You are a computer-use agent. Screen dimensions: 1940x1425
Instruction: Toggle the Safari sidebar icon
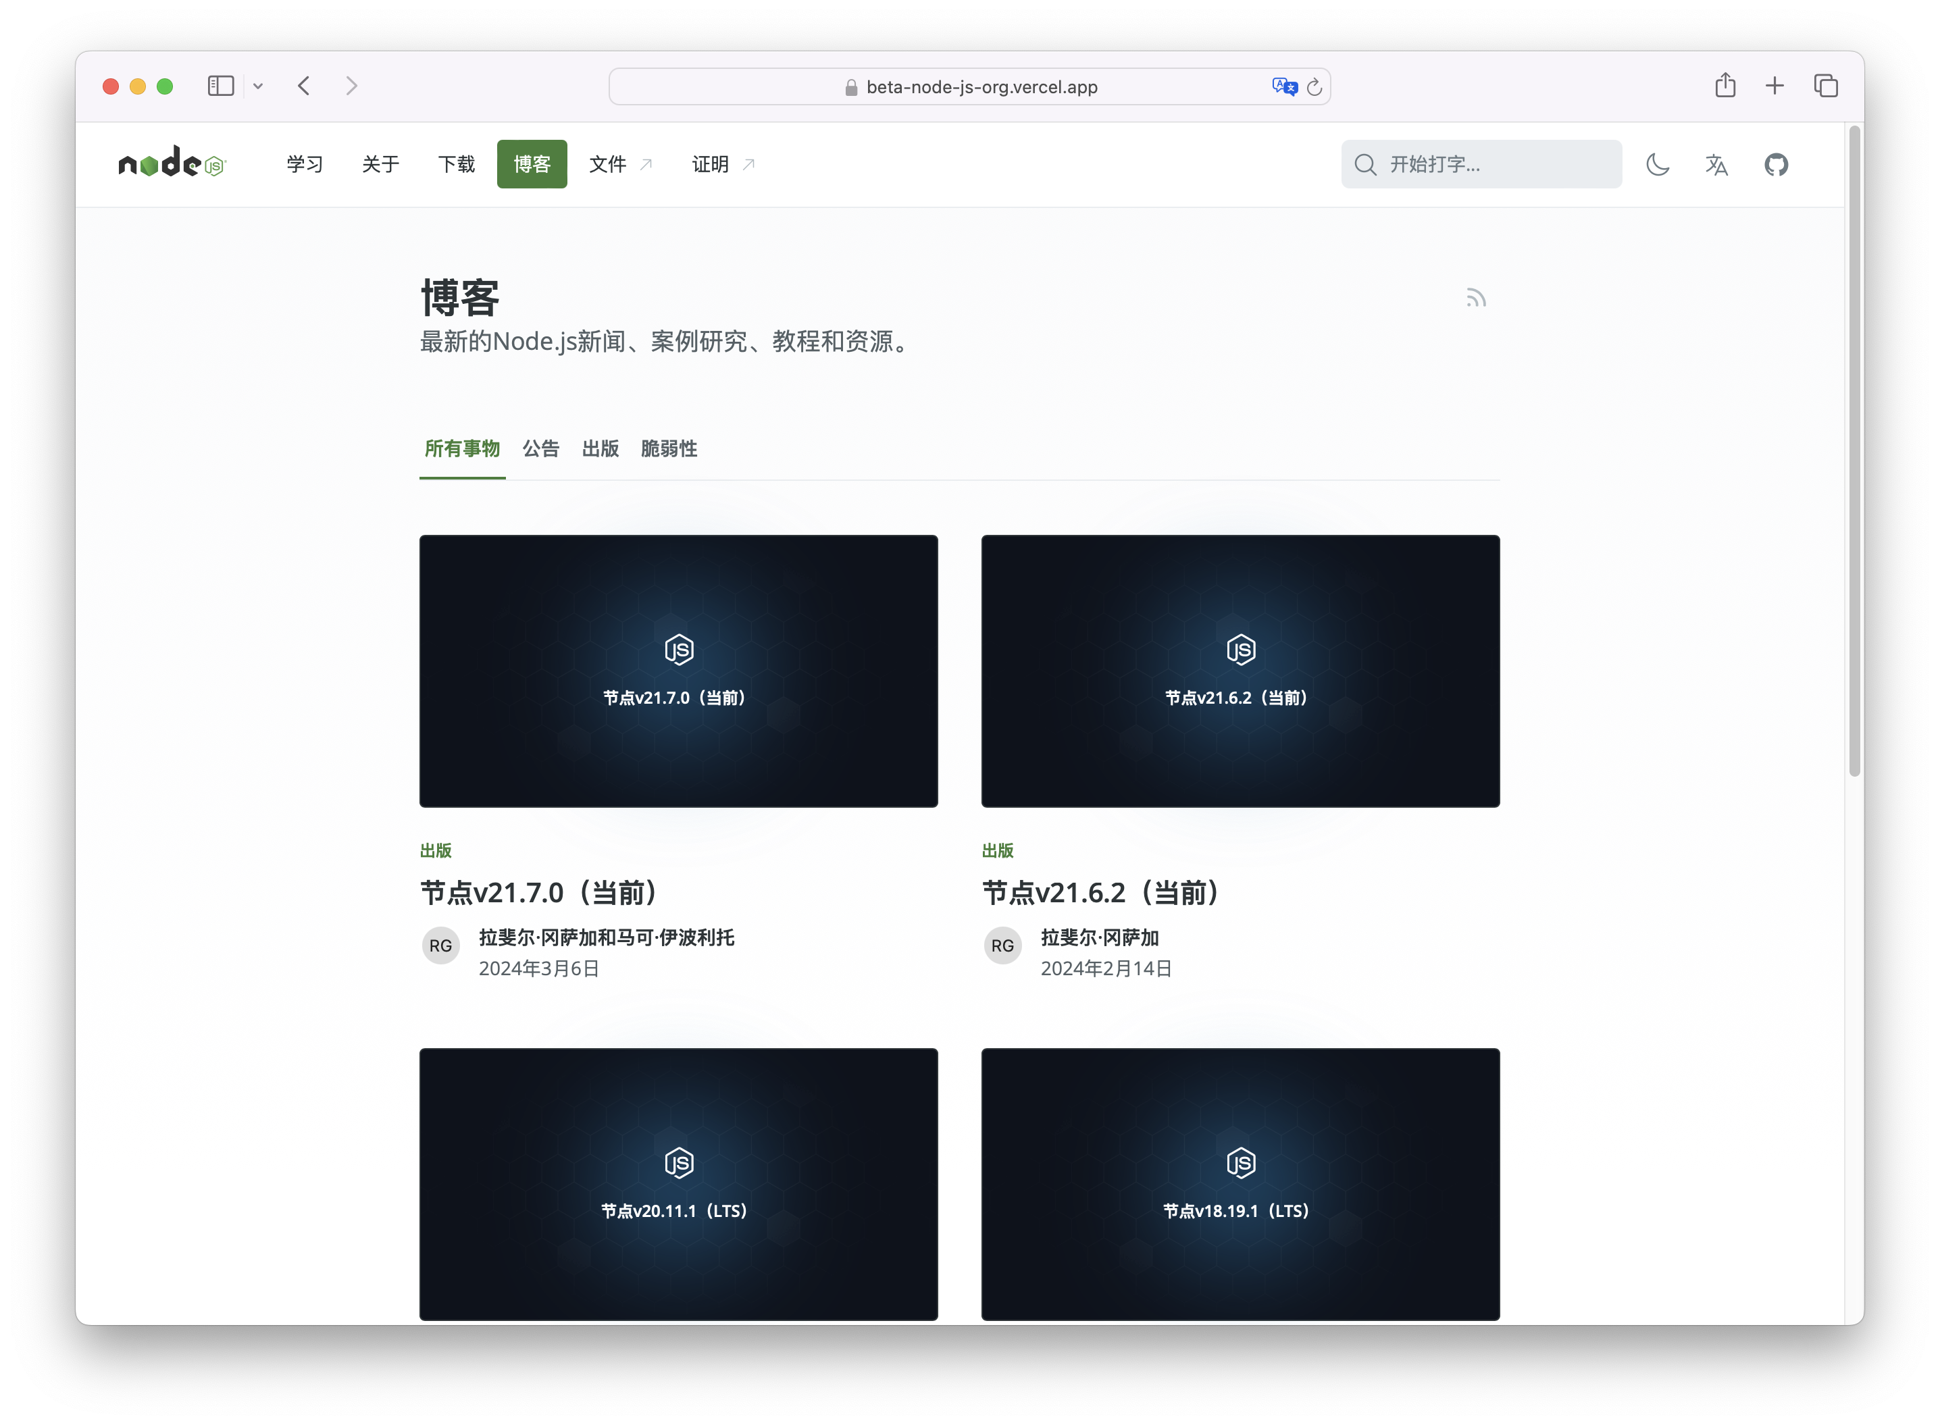(x=221, y=85)
